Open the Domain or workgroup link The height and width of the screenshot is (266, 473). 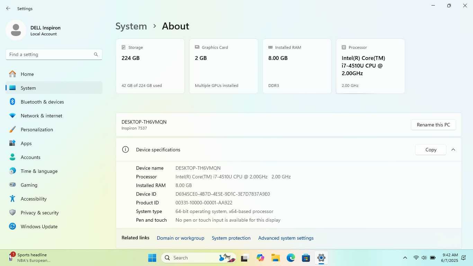click(180, 238)
